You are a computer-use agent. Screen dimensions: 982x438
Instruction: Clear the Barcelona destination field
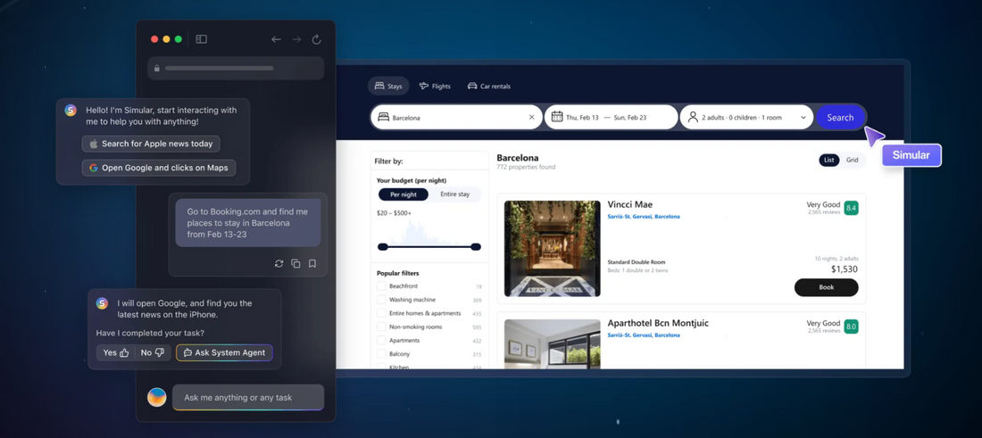pos(532,118)
